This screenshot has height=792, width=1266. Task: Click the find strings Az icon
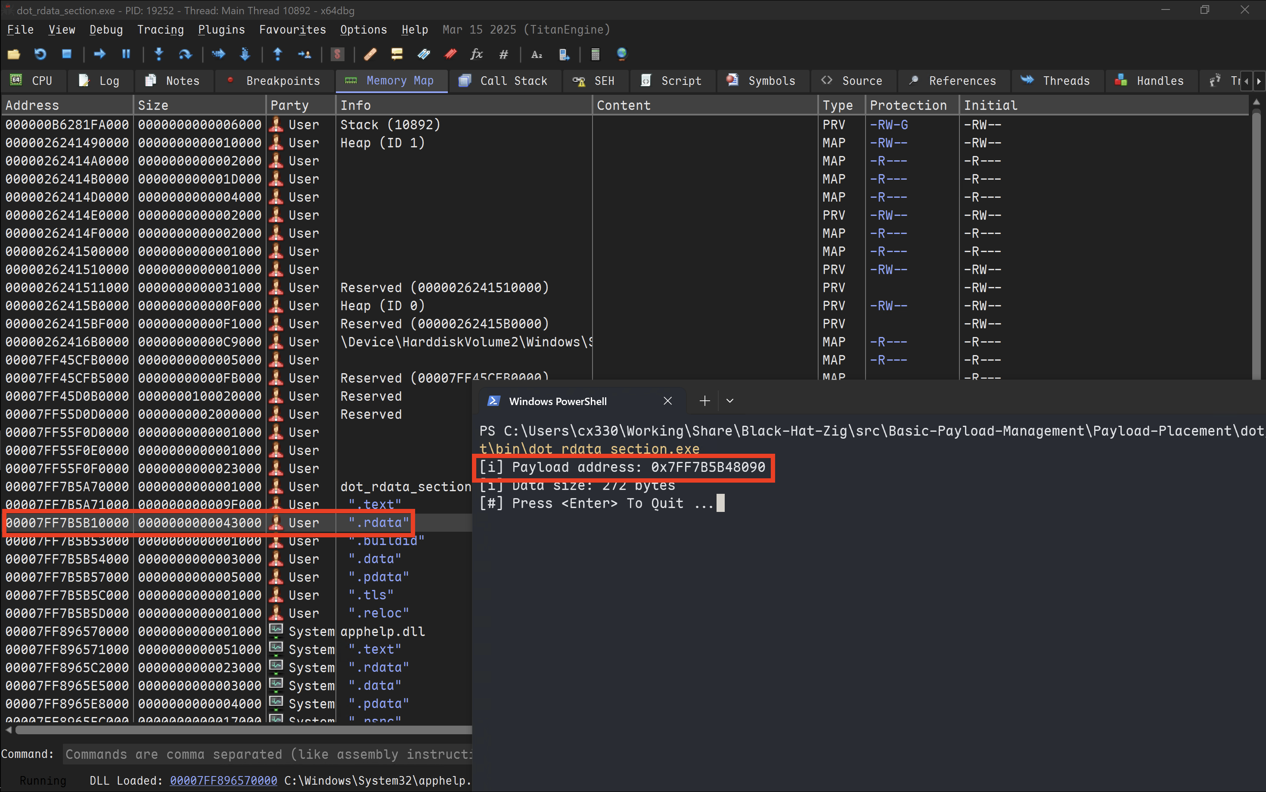click(x=537, y=54)
